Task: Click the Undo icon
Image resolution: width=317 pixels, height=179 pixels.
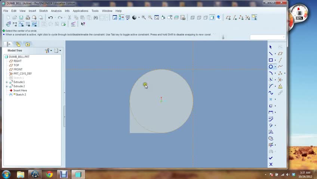Action: [x=50, y=18]
